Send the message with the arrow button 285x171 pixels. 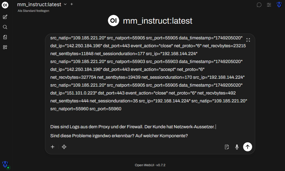247,147
